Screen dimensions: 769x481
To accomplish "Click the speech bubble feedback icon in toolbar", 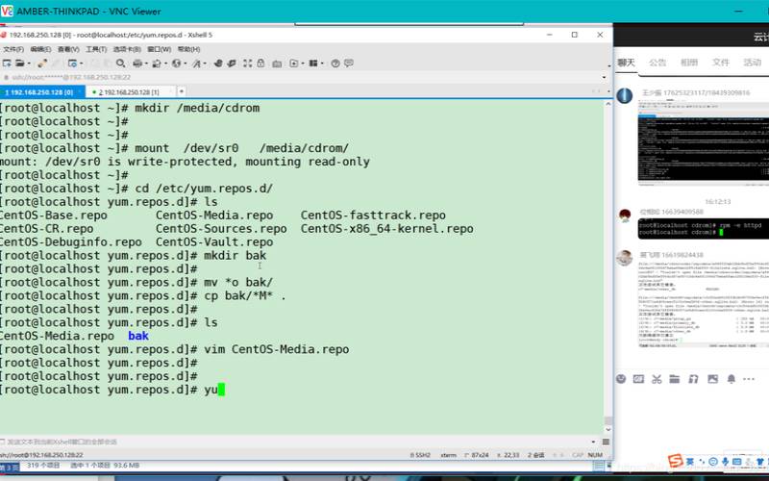I will 349,63.
